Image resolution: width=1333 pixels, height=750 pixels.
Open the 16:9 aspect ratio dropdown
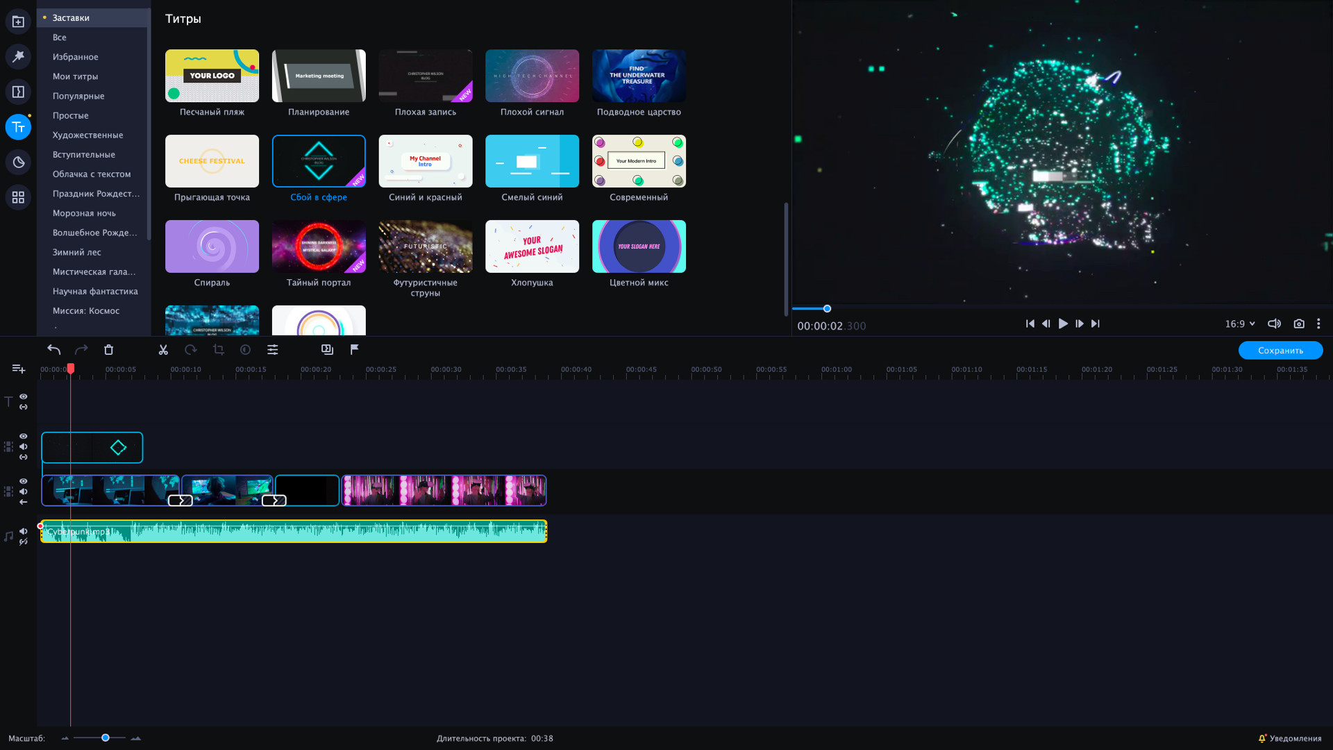click(x=1240, y=324)
